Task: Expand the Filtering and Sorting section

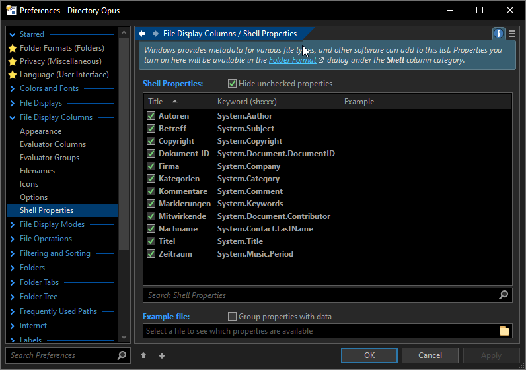Action: click(13, 253)
